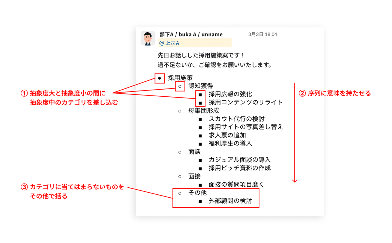Click the 採用施策 top-level bullet text
The image size is (392, 243).
pos(180,78)
